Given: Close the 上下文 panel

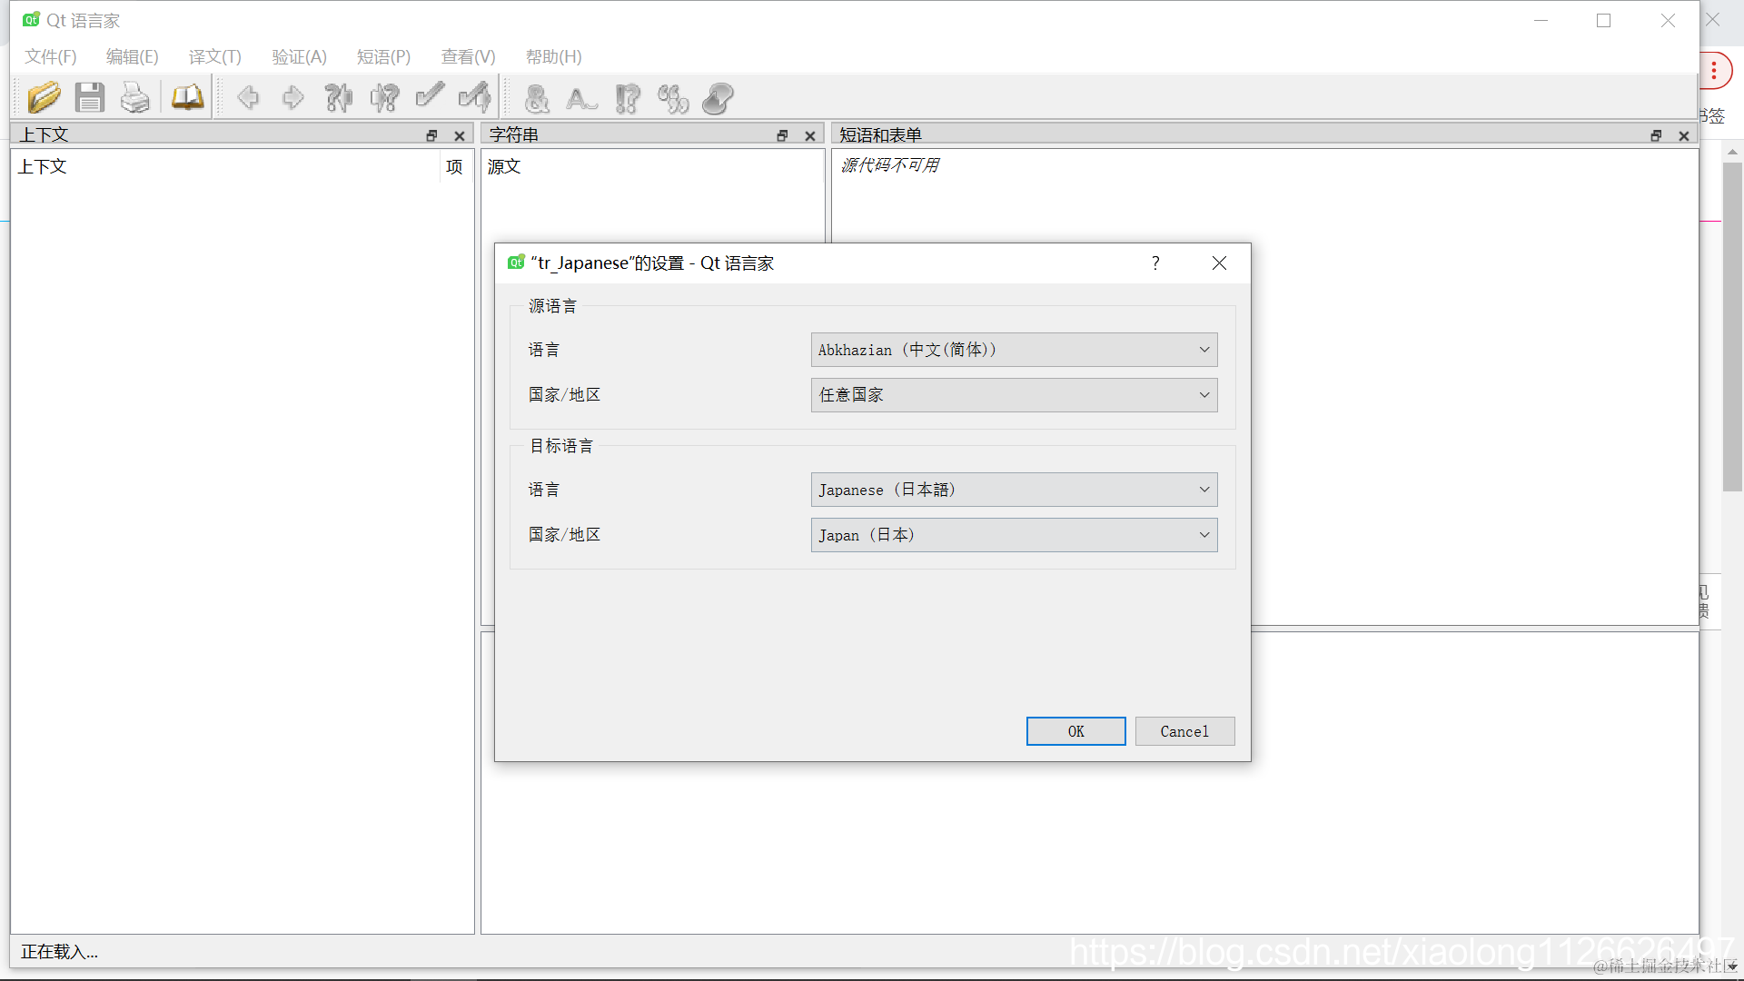Looking at the screenshot, I should click(460, 135).
